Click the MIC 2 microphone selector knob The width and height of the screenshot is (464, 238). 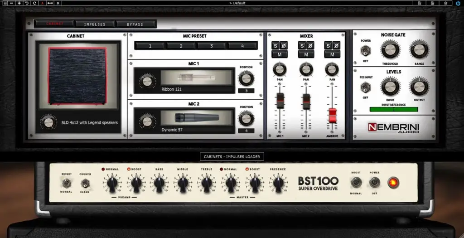[147, 121]
